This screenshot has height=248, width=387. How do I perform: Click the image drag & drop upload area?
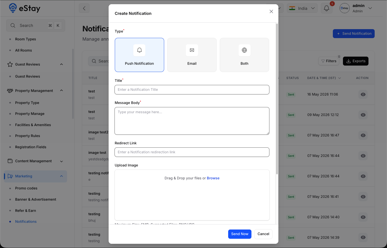pos(192,195)
